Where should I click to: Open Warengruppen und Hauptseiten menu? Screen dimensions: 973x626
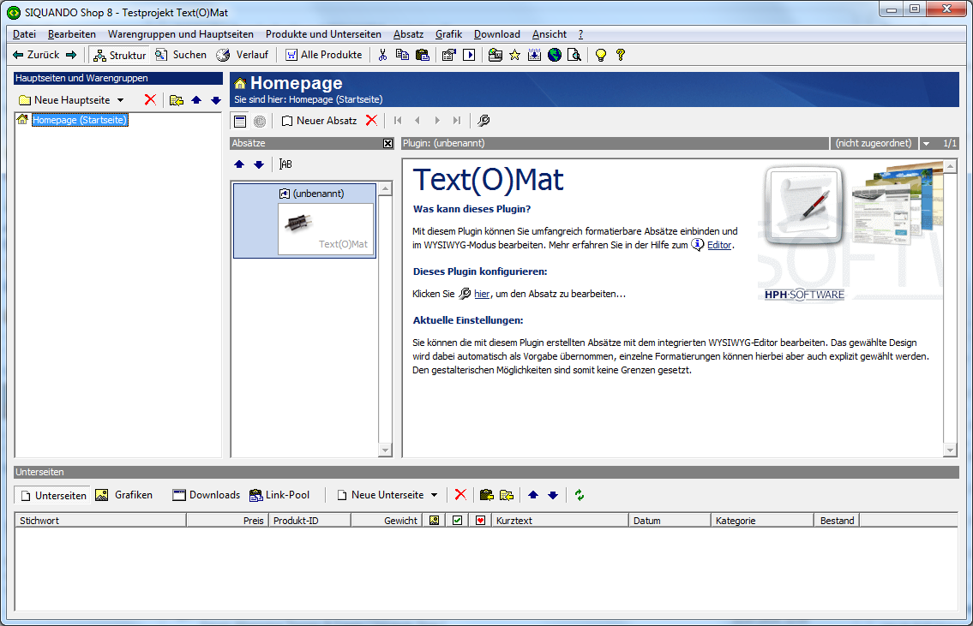pyautogui.click(x=181, y=34)
